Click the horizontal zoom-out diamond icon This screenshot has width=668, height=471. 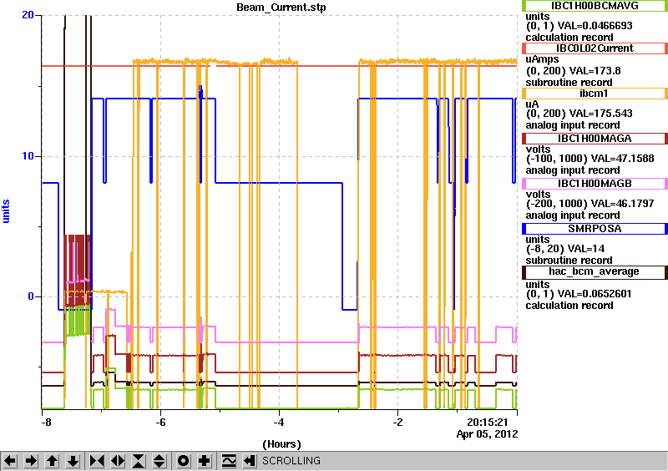tap(118, 461)
